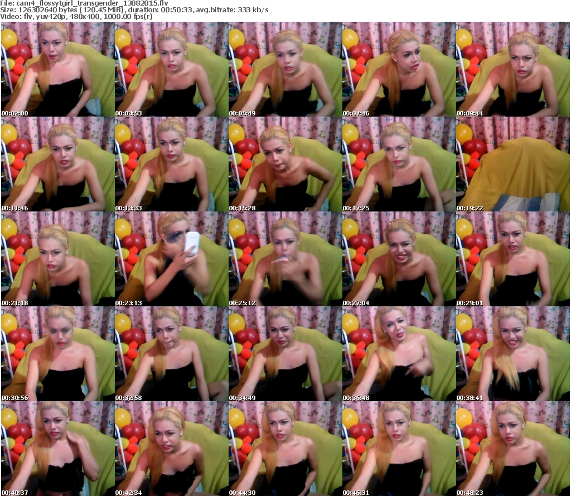Open the thumbnail stamped 00:09:44
Image resolution: width=571 pixels, height=496 pixels.
[513, 69]
